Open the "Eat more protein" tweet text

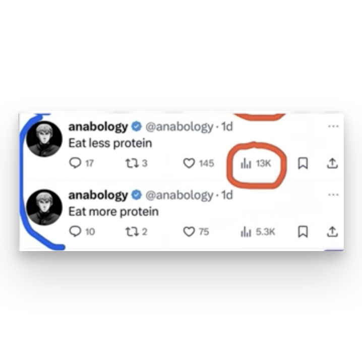pyautogui.click(x=113, y=211)
